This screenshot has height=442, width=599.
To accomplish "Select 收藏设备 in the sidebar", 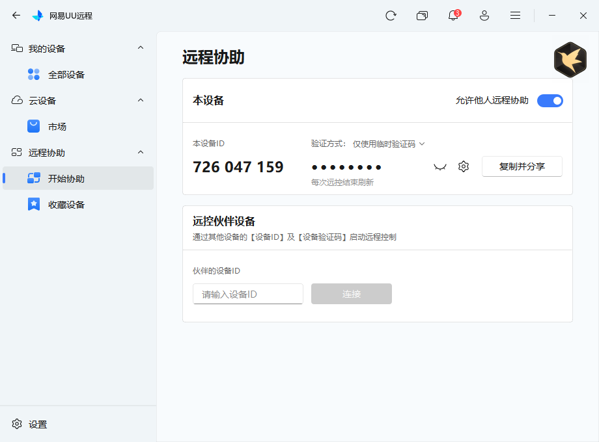I will click(x=78, y=204).
